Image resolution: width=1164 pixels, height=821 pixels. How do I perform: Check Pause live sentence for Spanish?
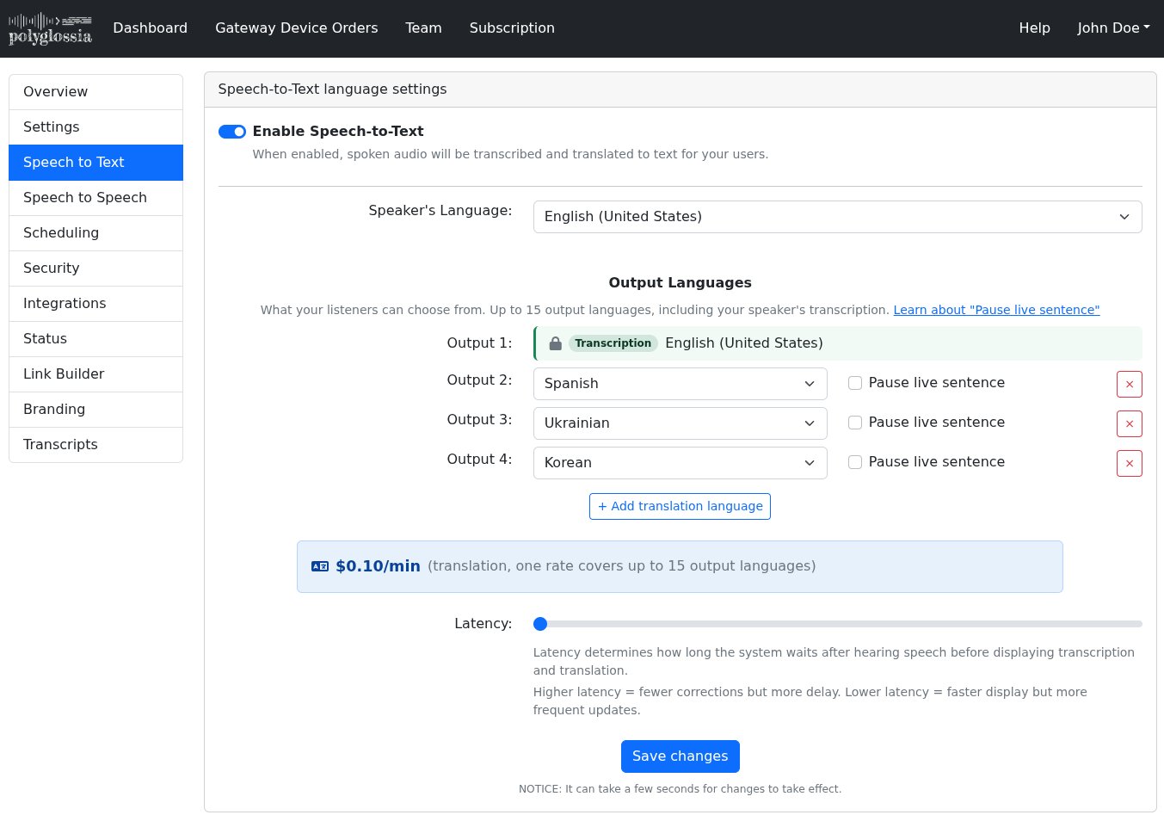pyautogui.click(x=855, y=383)
